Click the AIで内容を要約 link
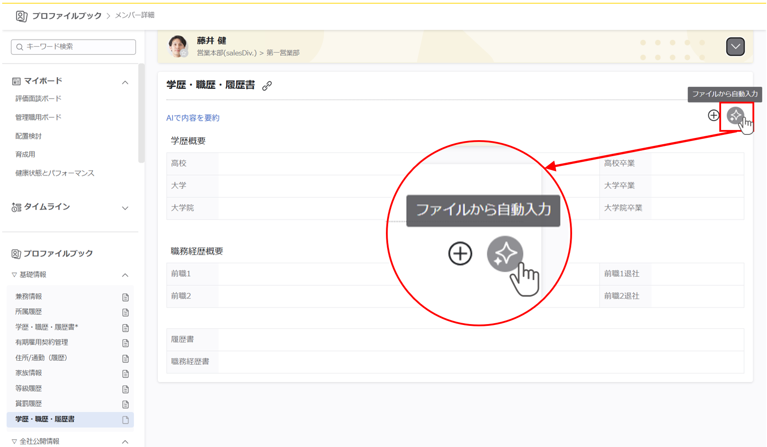 193,118
